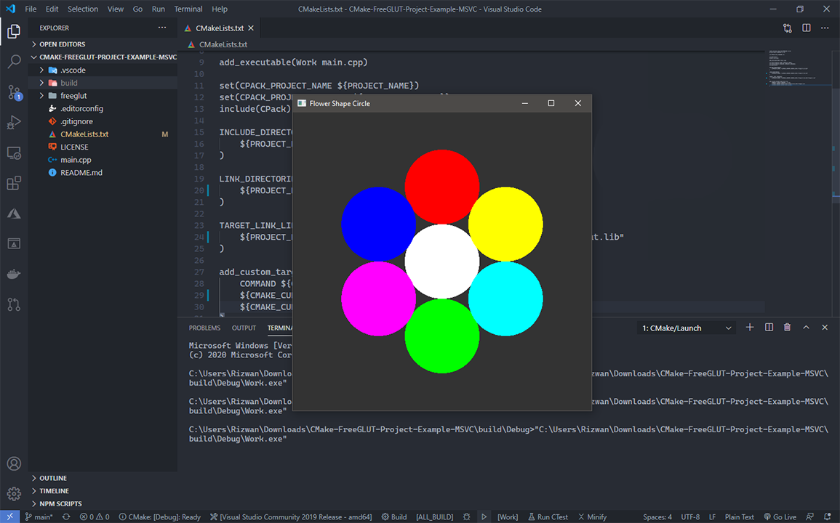Open the Docker view in activity bar
The image size is (840, 523).
click(x=14, y=274)
